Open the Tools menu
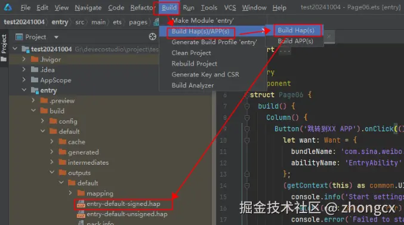Image resolution: width=404 pixels, height=225 pixels. pyautogui.click(x=209, y=8)
